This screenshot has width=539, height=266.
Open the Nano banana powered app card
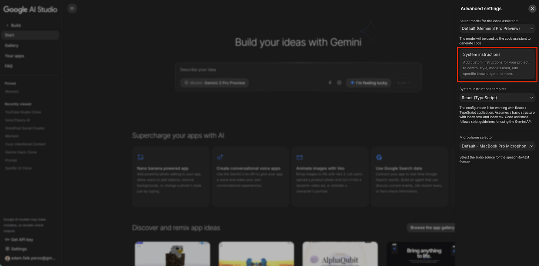[171, 176]
